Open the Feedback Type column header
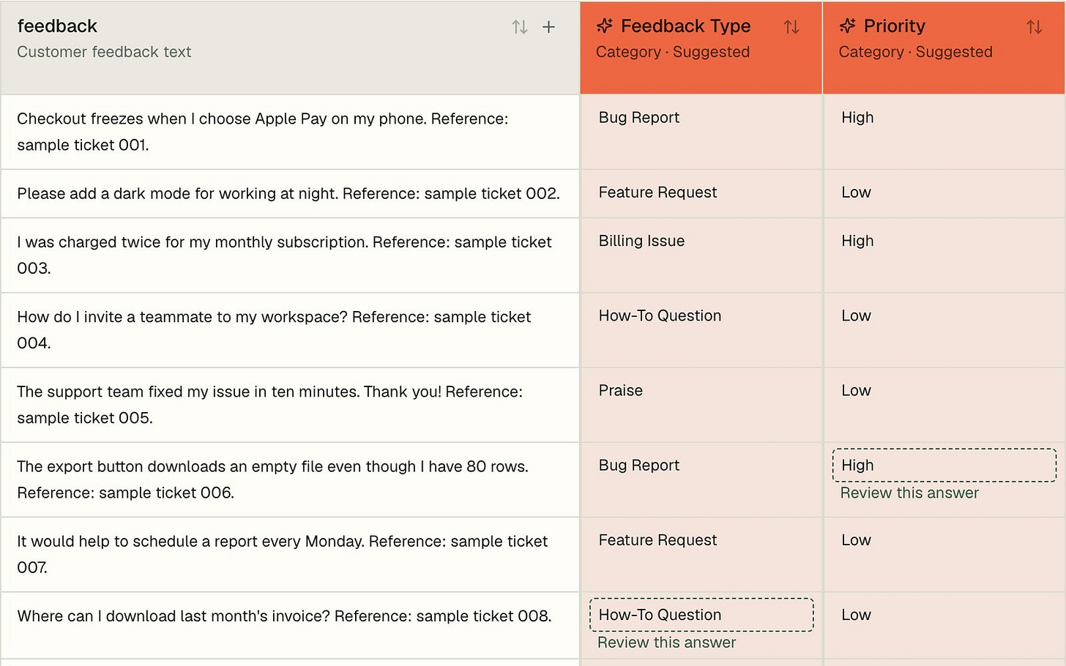The image size is (1066, 666). [x=701, y=48]
